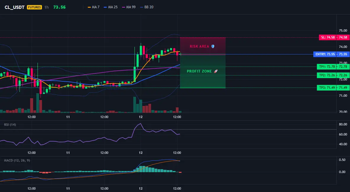350x192 pixels.
Task: Click the 0.50 MACD axis value
Action: [x=342, y=160]
